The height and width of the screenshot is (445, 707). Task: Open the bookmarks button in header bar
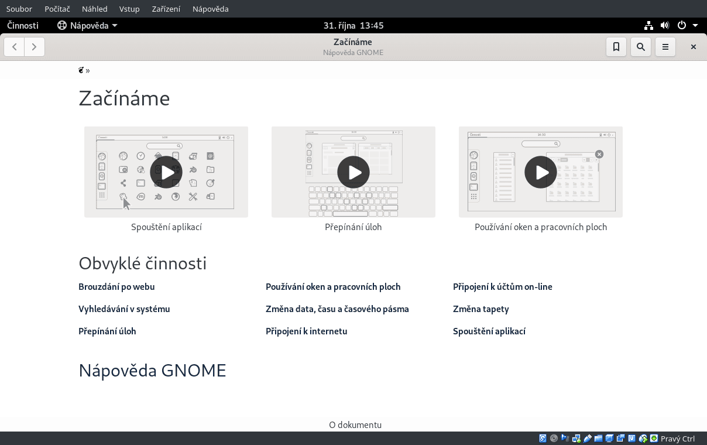pos(616,47)
